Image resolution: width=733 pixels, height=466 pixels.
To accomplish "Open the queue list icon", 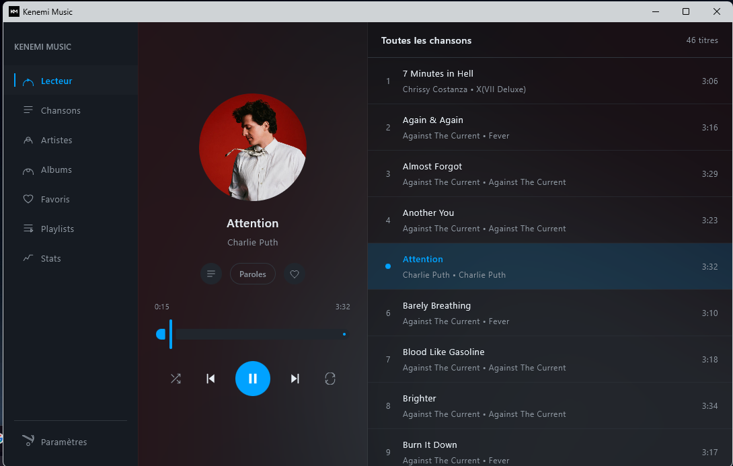I will pos(211,274).
